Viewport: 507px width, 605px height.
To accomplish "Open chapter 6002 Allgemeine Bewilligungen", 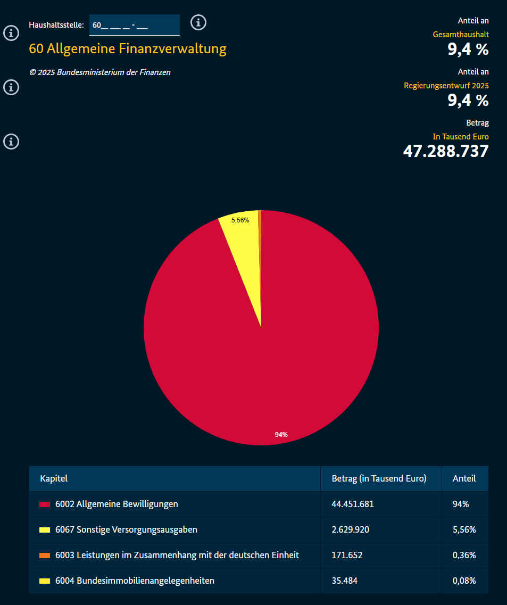I will click(117, 504).
